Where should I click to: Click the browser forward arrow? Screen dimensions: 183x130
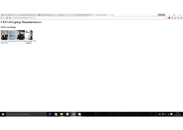(4, 18)
